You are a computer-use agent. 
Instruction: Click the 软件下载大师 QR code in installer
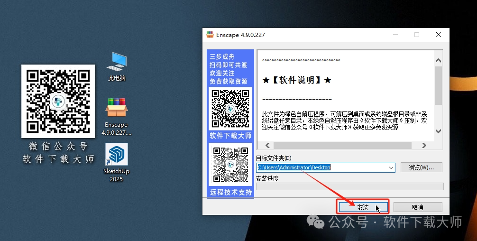click(230, 109)
